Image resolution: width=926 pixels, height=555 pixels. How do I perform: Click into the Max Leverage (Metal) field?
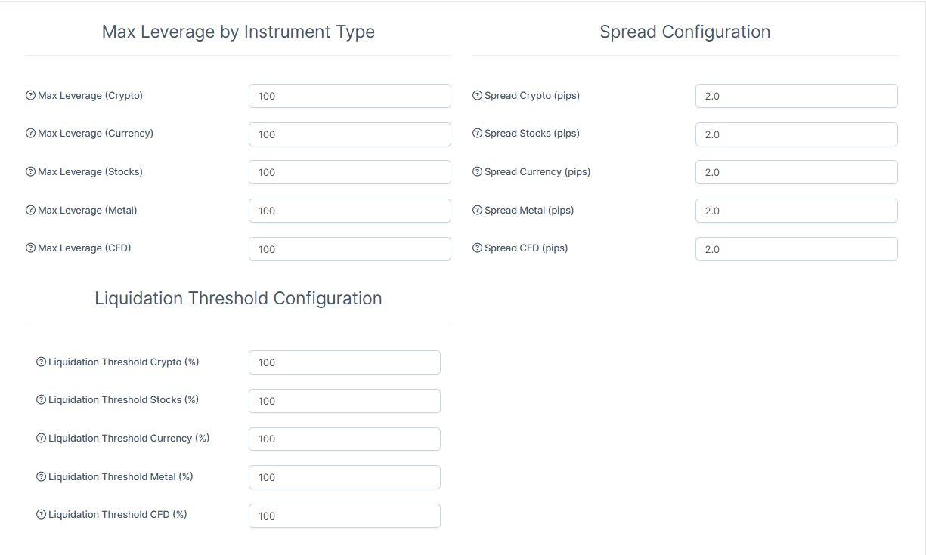point(349,211)
